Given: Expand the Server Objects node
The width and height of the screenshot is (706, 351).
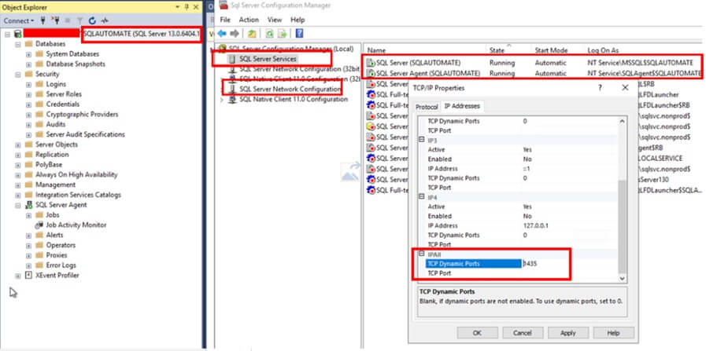Looking at the screenshot, I should tap(18, 144).
